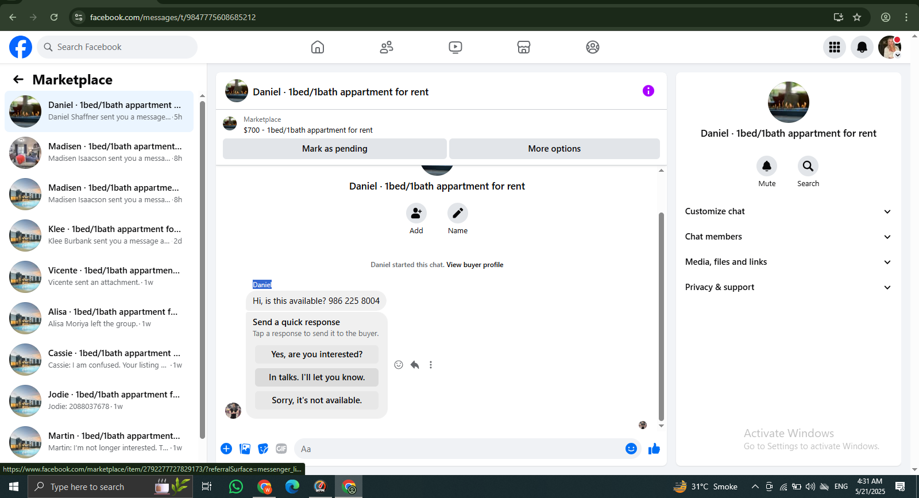Reply to Daniel's message

coord(415,365)
